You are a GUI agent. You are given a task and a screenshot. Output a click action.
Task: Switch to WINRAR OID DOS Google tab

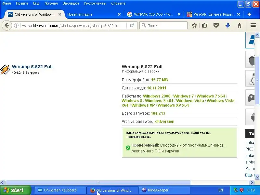coord(154,14)
